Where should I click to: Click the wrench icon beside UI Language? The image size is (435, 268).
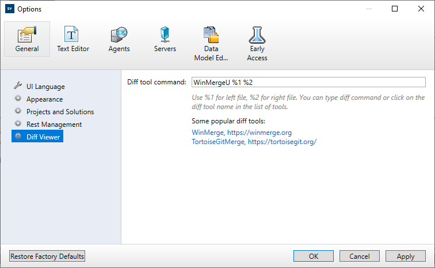click(18, 87)
